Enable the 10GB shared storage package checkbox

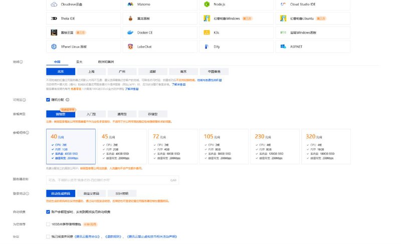pyautogui.click(x=48, y=224)
